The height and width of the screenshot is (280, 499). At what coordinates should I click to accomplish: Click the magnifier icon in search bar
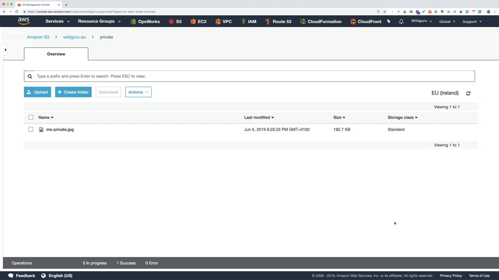point(30,76)
